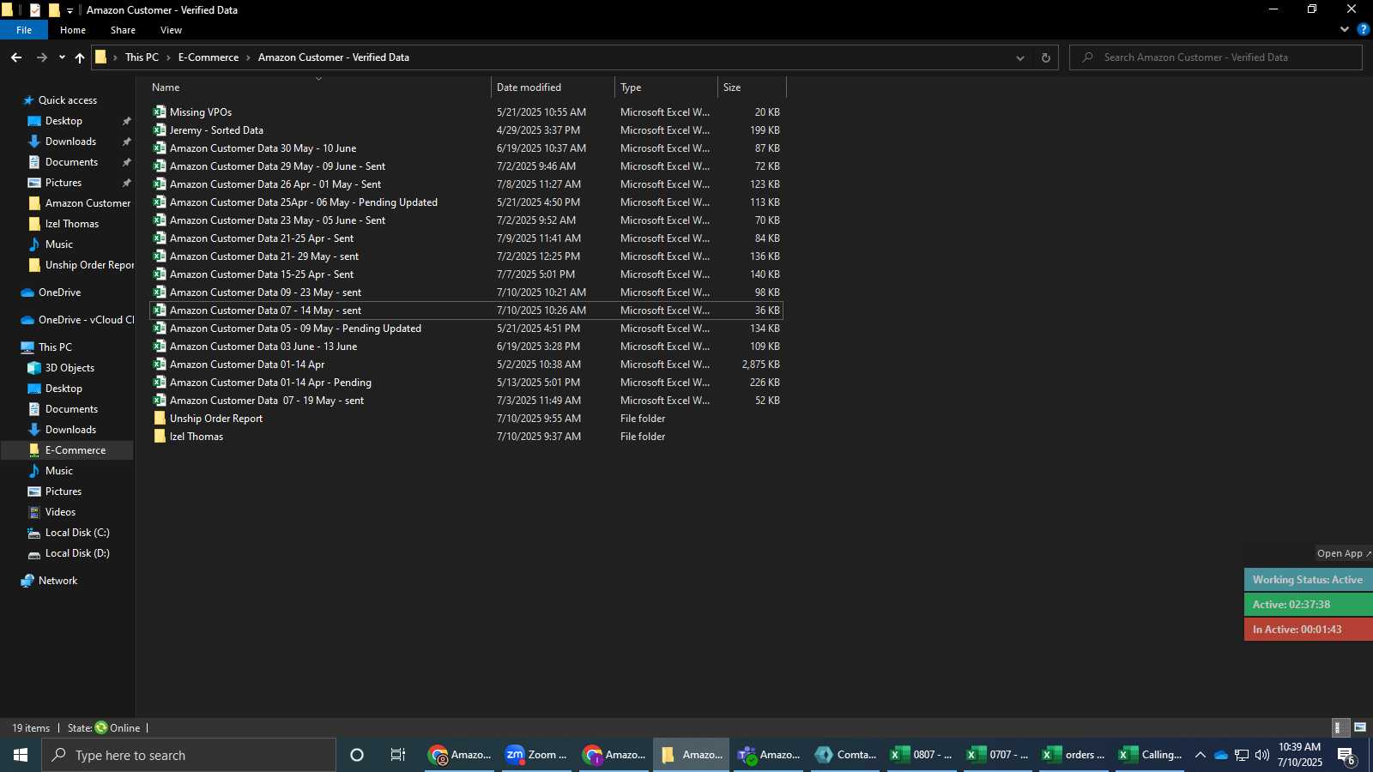This screenshot has width=1373, height=772.
Task: Click E-Commerce in the breadcrumb path
Action: click(x=209, y=57)
